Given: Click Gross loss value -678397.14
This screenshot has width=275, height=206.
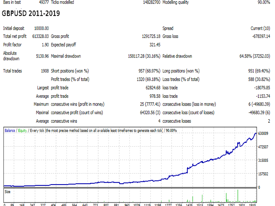Looking at the screenshot, I should (261, 36).
